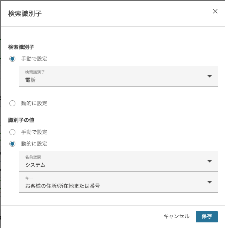Screen dimensions: 225x228
Task: Close the 検索識別子 dialog with X
Action: (215, 11)
